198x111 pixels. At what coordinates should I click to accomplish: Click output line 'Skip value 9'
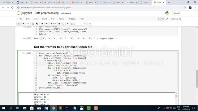coord(41,95)
